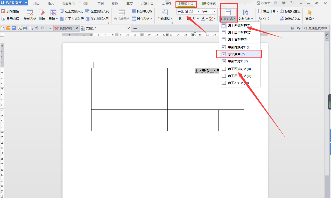331x198 pixels.
Task: Open the AutoFit (自动调整) dropdown
Action: (x=165, y=15)
